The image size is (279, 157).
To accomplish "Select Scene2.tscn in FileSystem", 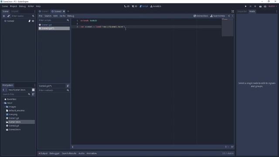I will click(14, 130).
